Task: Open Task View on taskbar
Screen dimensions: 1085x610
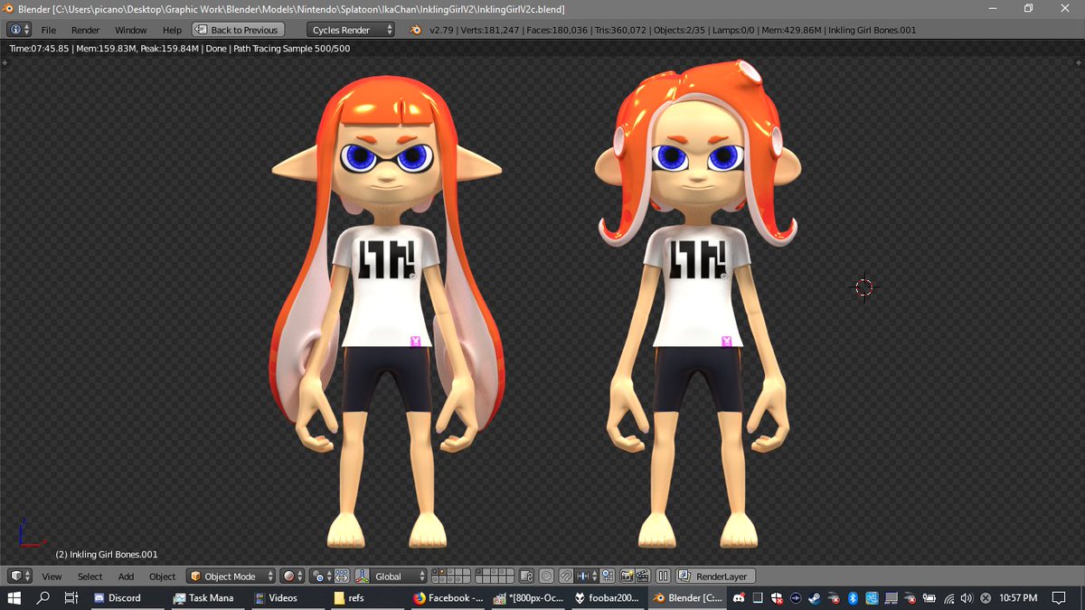Action: [71, 598]
